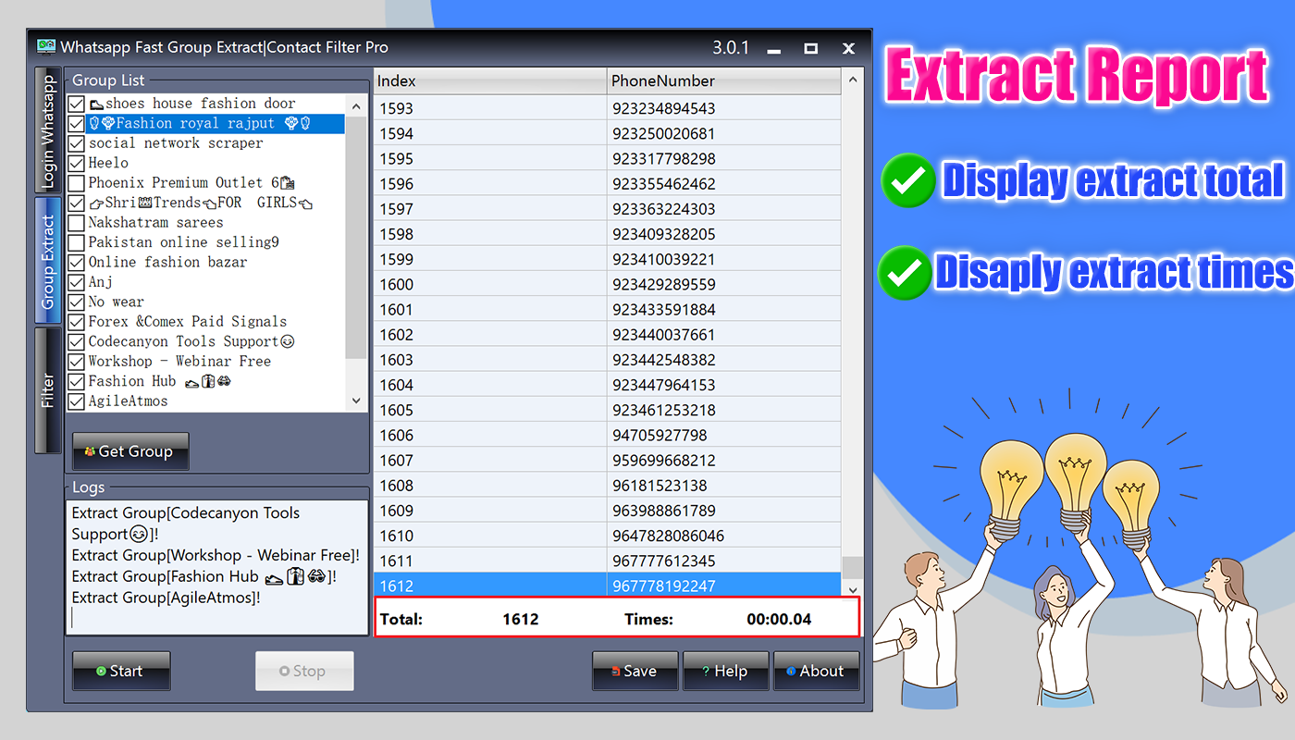Click results table scroll down arrow
Viewport: 1295px width, 740px height.
click(852, 588)
